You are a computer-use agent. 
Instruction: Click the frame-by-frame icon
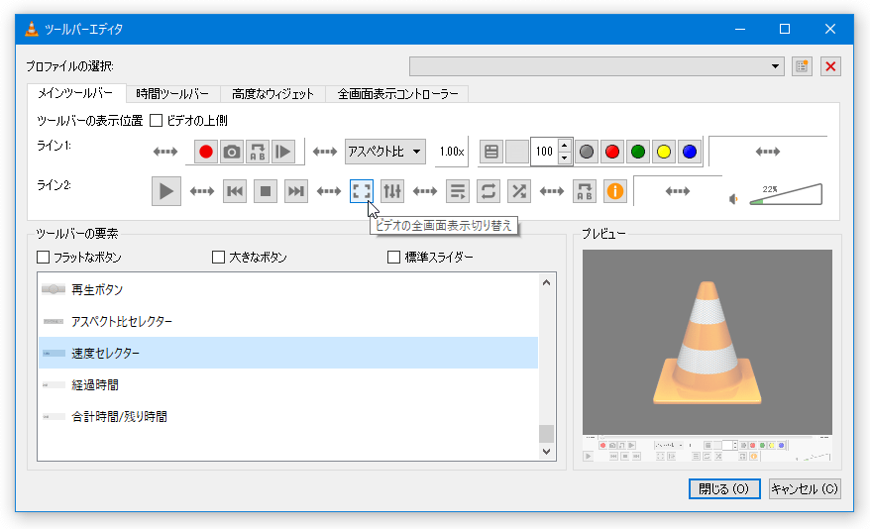[x=283, y=152]
